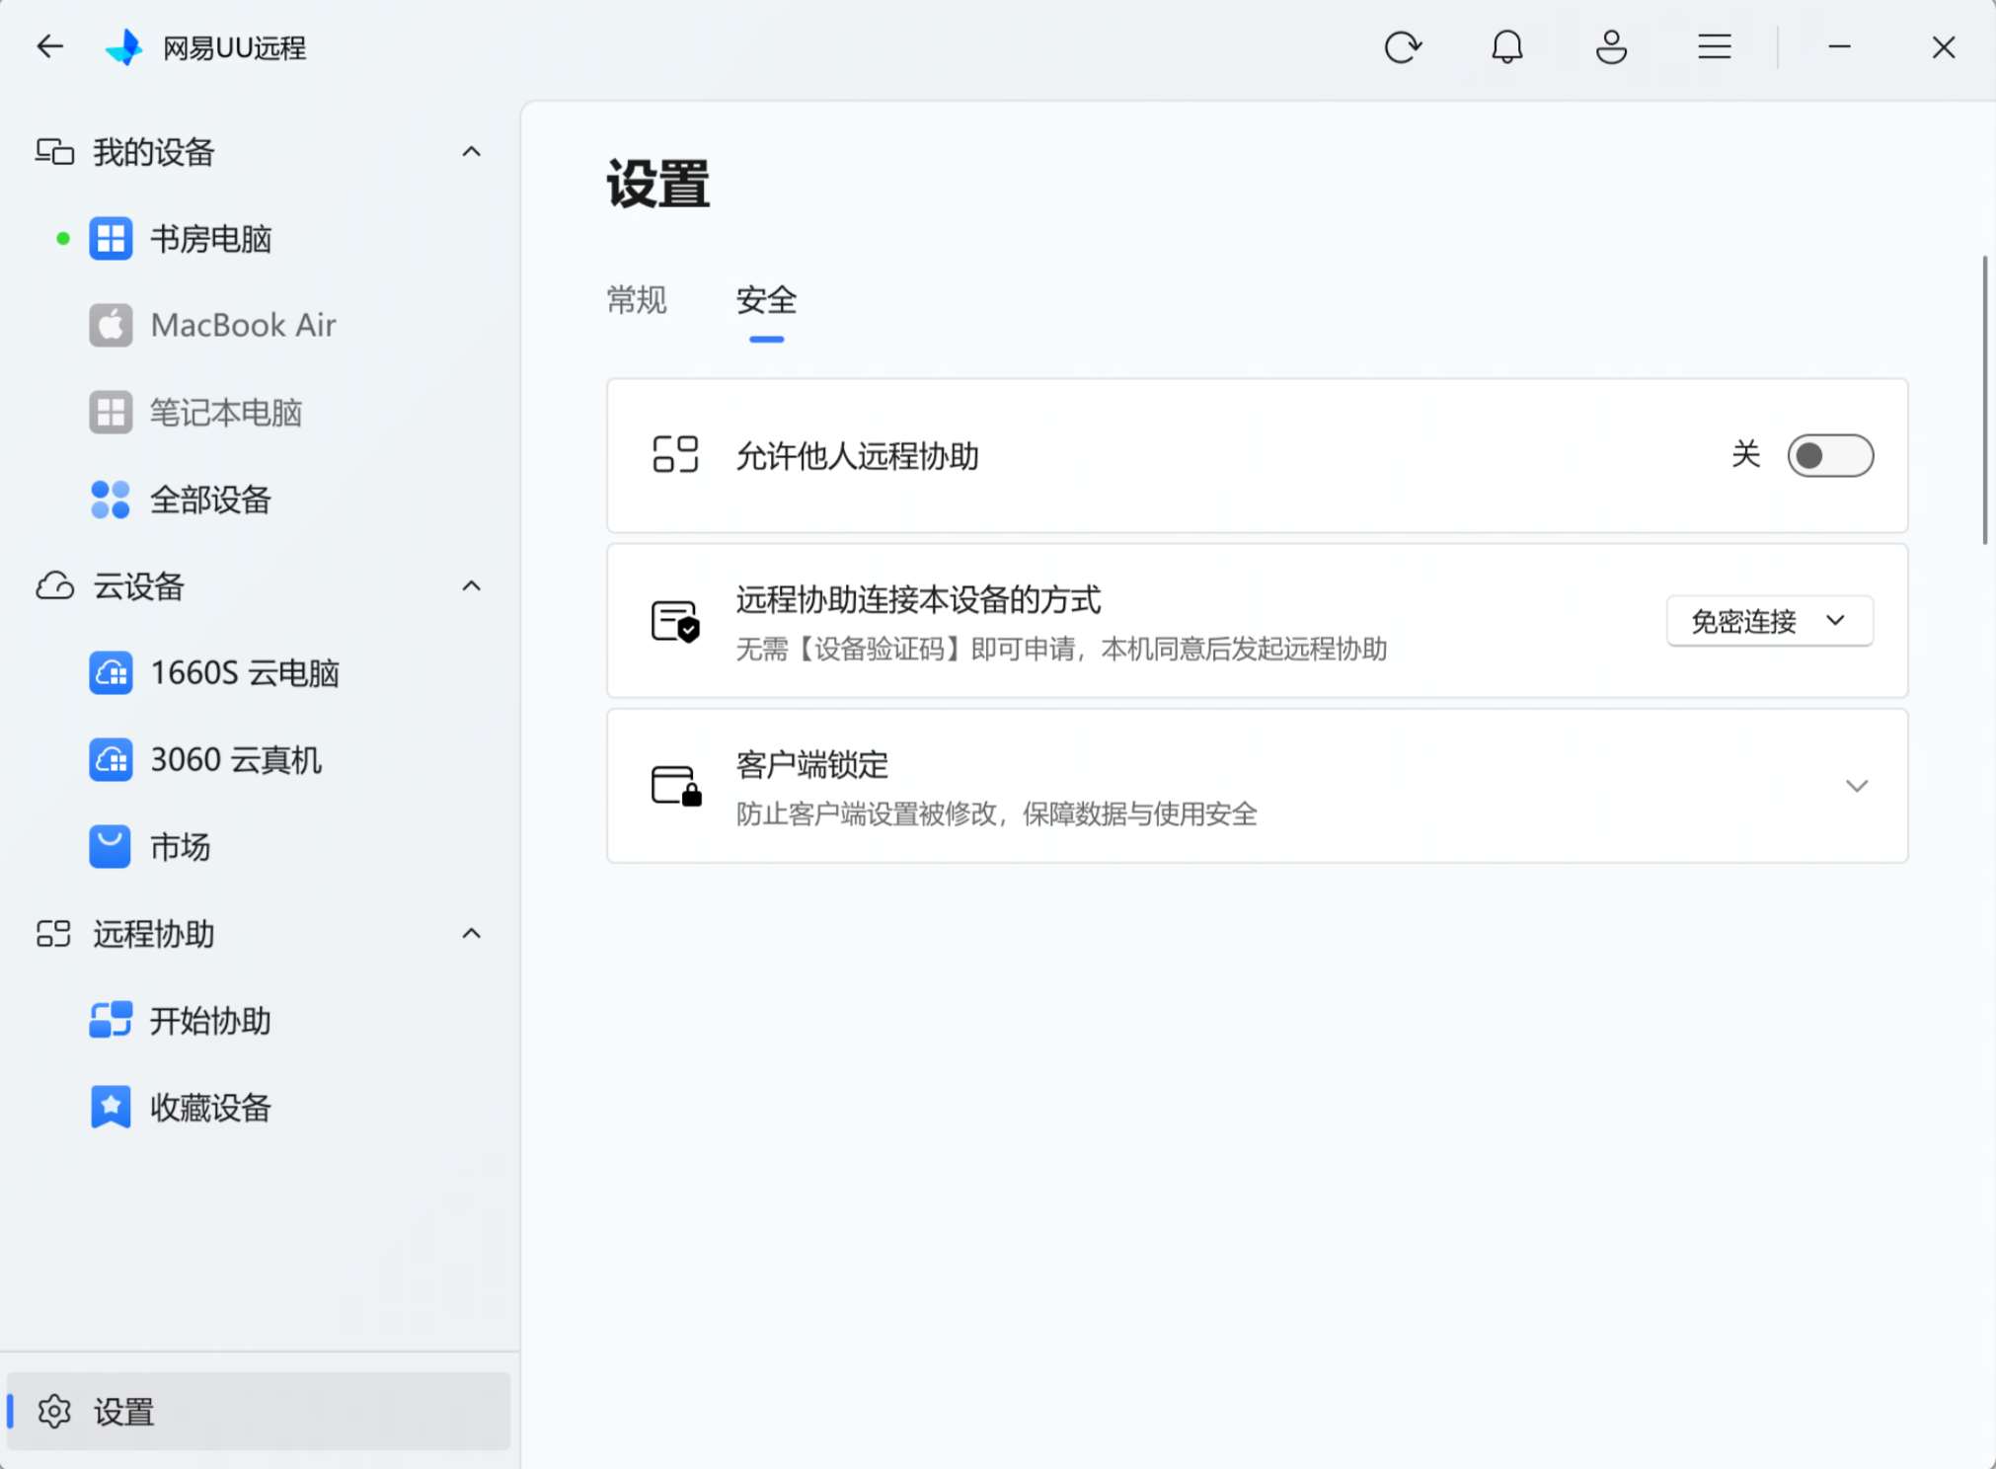Open the 1660S 云电脑 entry
Viewport: 1996px width, 1469px height.
click(x=259, y=673)
